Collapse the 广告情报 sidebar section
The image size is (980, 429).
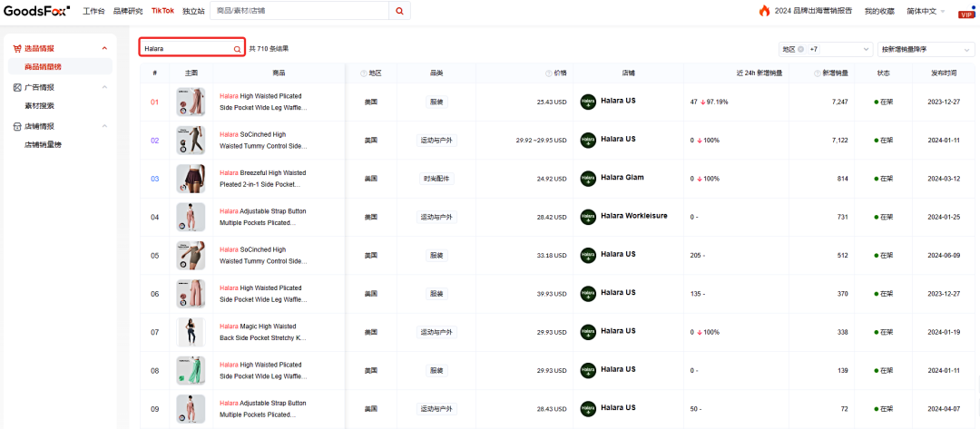pos(104,87)
